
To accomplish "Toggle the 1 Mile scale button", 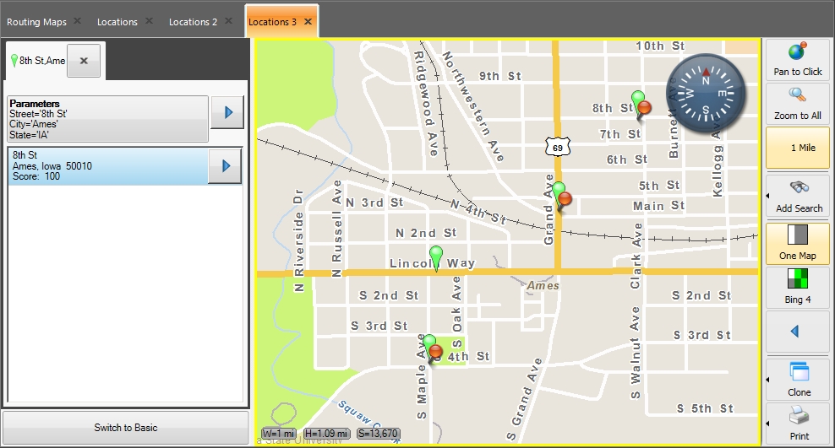I will 798,148.
